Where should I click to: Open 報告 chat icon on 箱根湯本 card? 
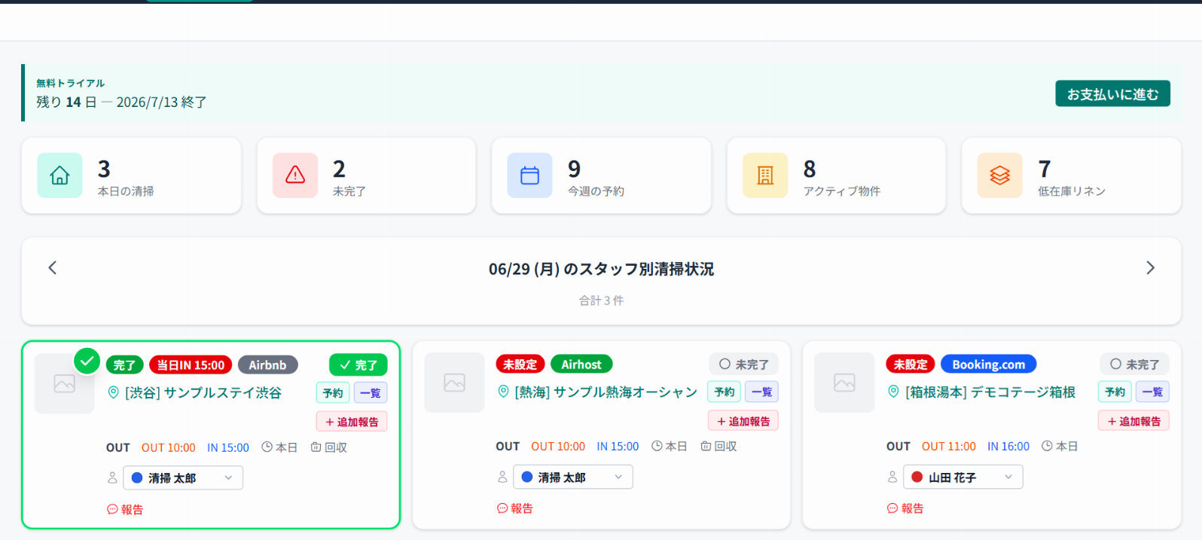pos(892,509)
